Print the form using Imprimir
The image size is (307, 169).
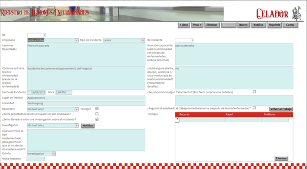pyautogui.click(x=274, y=25)
